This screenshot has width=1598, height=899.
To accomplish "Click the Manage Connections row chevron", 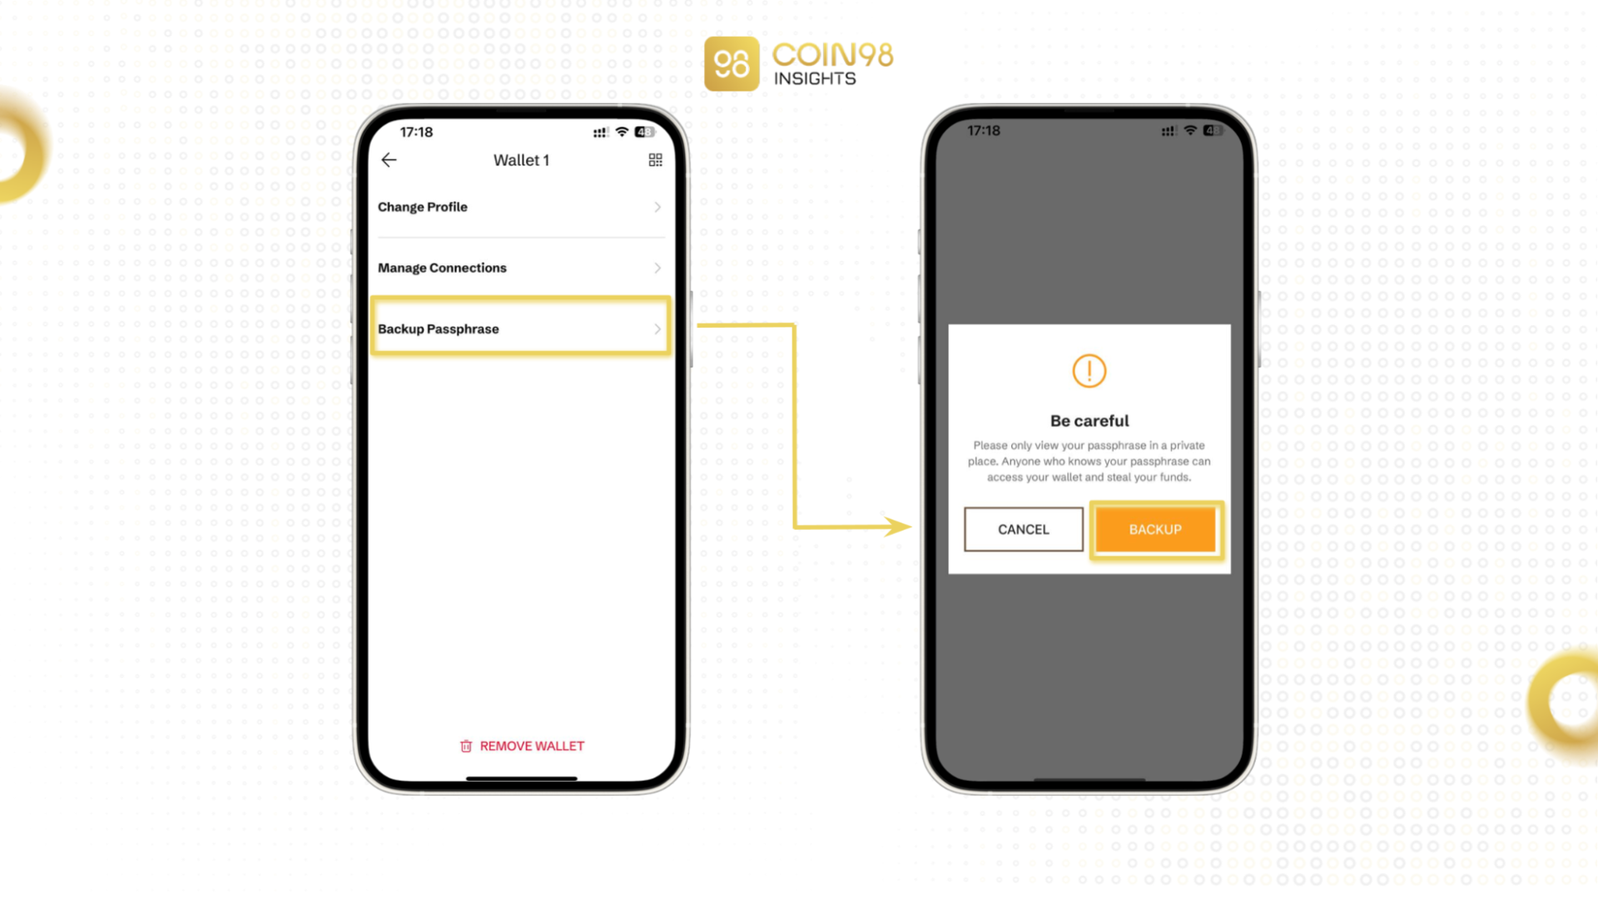I will tap(658, 268).
